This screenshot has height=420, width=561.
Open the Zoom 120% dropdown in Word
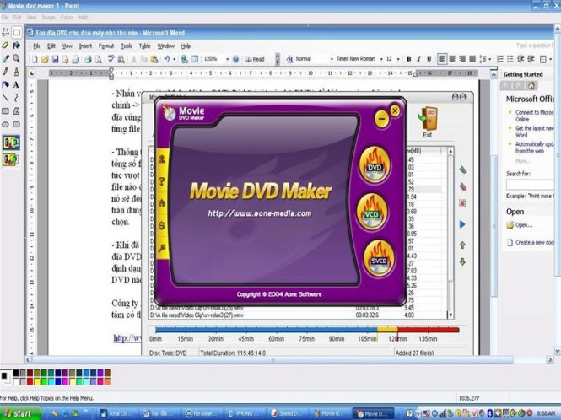pos(227,59)
